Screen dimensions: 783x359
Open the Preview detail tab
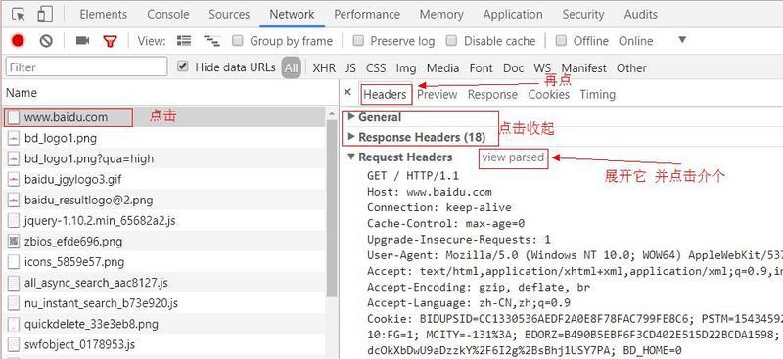point(438,94)
